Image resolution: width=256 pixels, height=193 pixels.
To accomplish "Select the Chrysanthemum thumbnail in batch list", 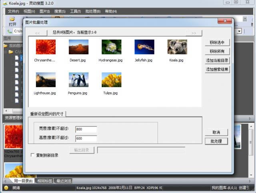I will pos(46,47).
